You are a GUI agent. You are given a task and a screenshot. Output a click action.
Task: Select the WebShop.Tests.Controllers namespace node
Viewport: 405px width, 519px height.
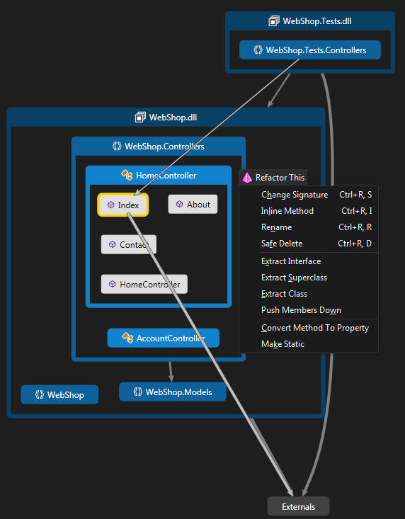tap(310, 50)
